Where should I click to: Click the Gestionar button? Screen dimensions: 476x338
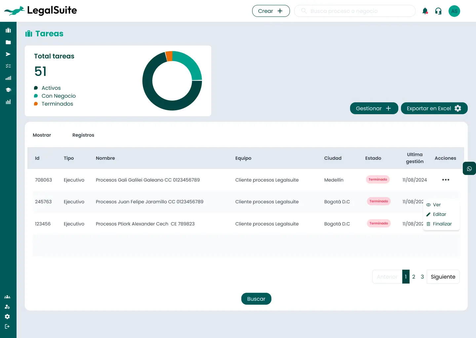pyautogui.click(x=374, y=108)
